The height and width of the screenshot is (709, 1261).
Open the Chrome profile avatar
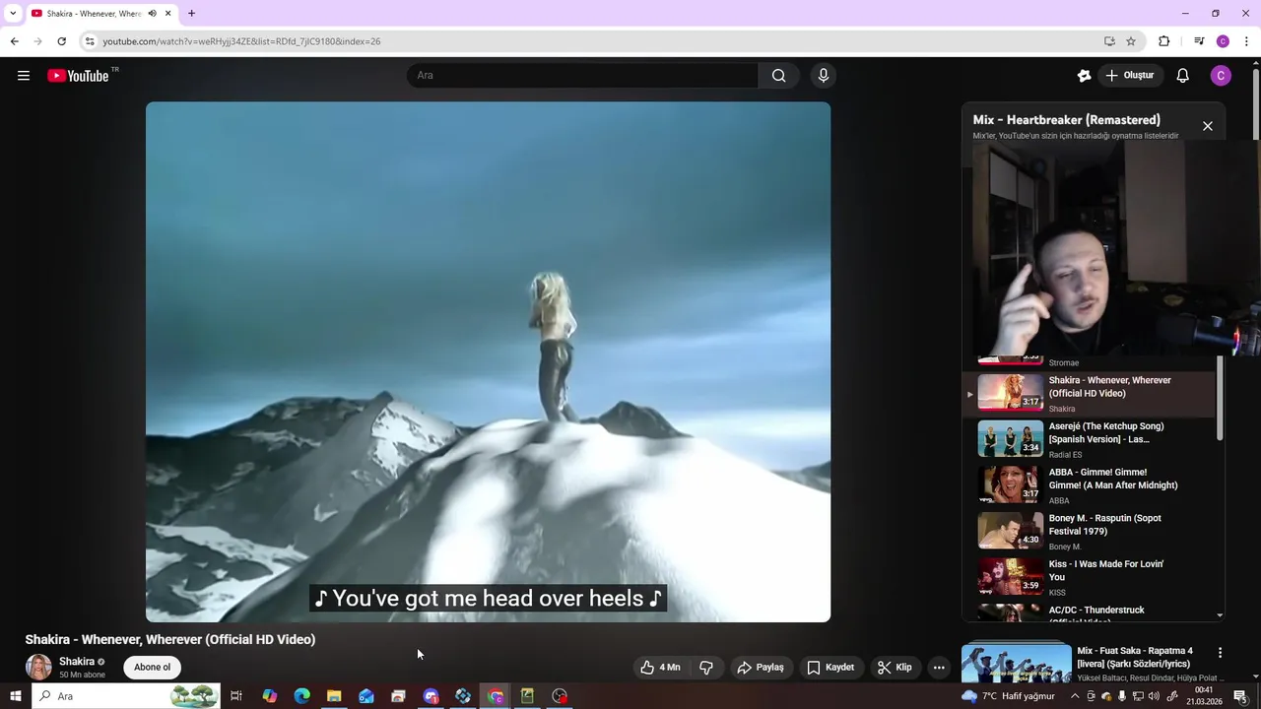pyautogui.click(x=1223, y=41)
